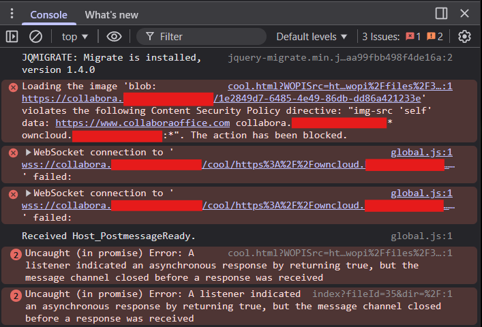Click the Filter input field
This screenshot has height=327, width=482.
point(205,36)
